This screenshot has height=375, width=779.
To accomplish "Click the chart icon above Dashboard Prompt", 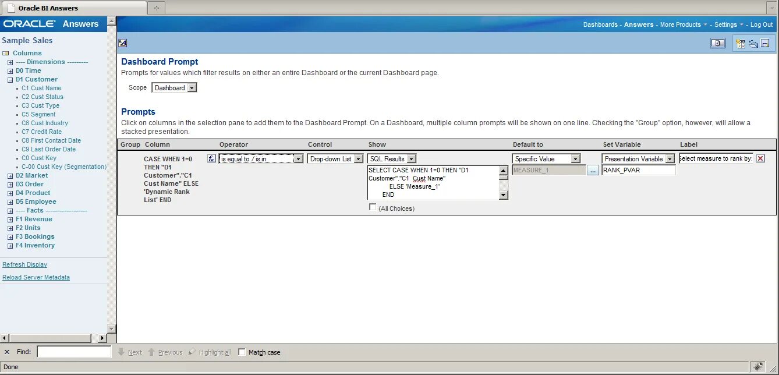I will point(122,43).
